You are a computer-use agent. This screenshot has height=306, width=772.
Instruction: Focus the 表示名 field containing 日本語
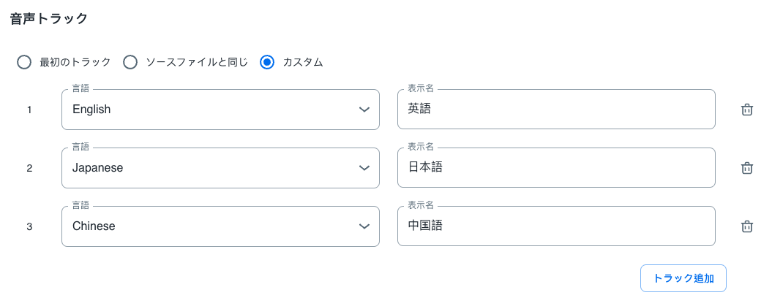pos(556,168)
